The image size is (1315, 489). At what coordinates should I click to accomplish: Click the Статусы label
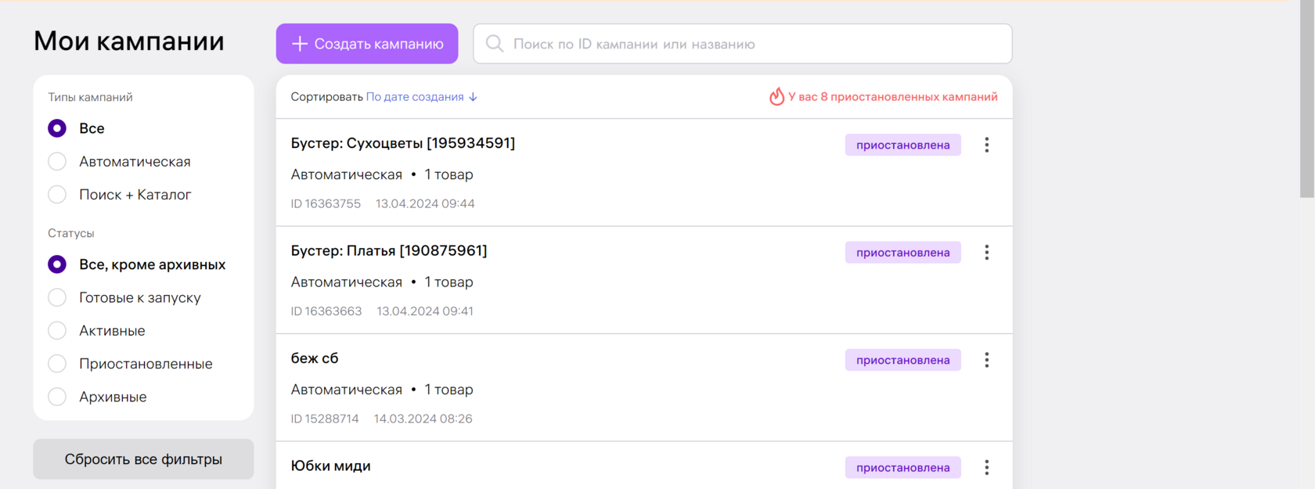coord(71,233)
